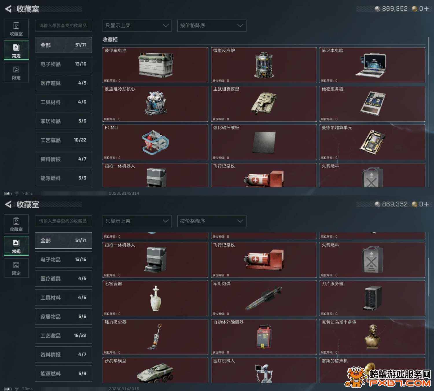Open the 刀片服务器 item card
This screenshot has width=434, height=391.
click(x=372, y=298)
